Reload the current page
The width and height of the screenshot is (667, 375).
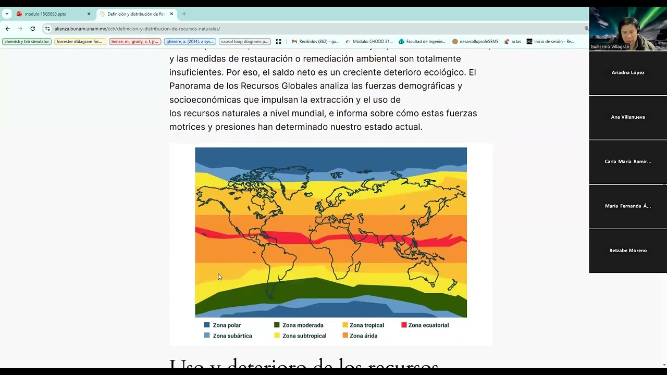tap(32, 29)
